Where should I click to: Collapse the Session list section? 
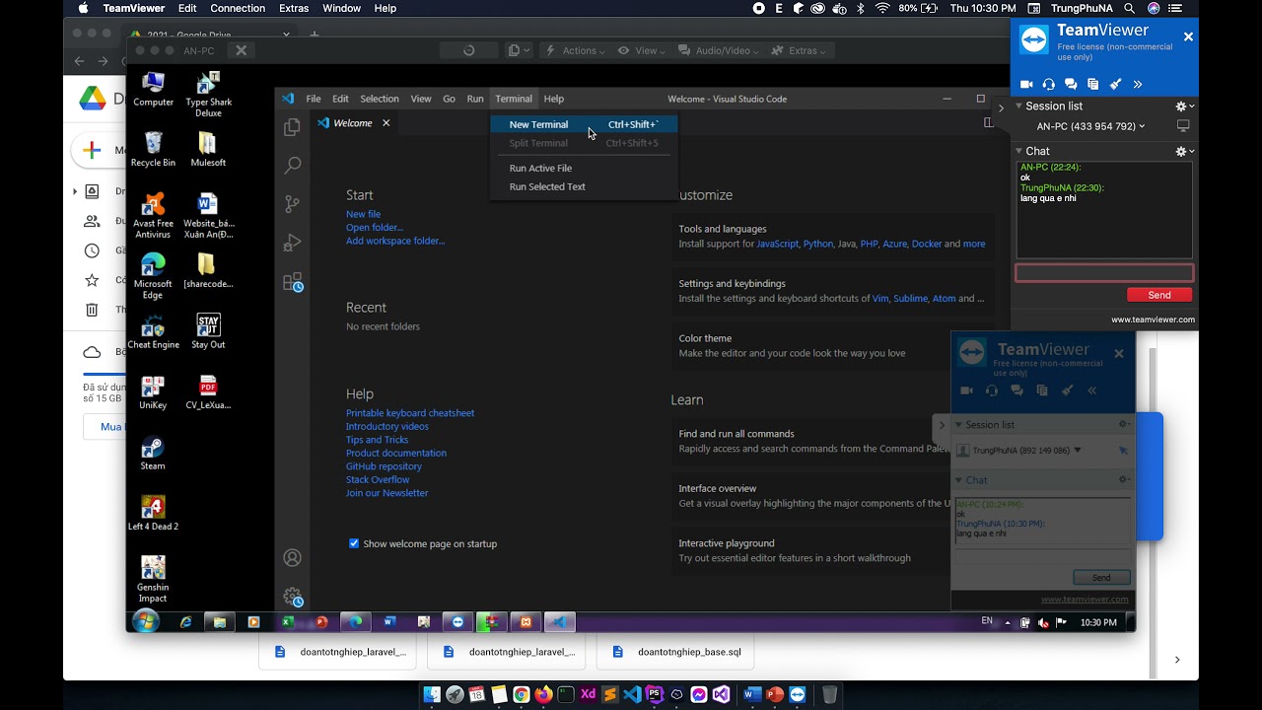(1020, 106)
